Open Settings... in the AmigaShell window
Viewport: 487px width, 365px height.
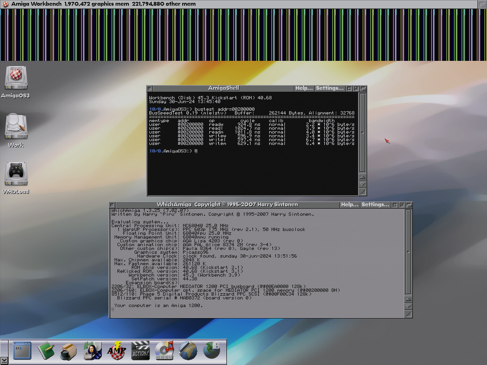coord(330,88)
